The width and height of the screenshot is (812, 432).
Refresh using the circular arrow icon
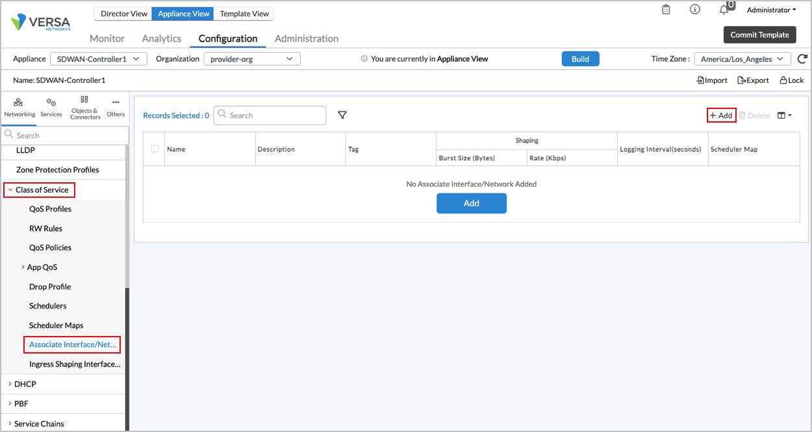point(802,58)
